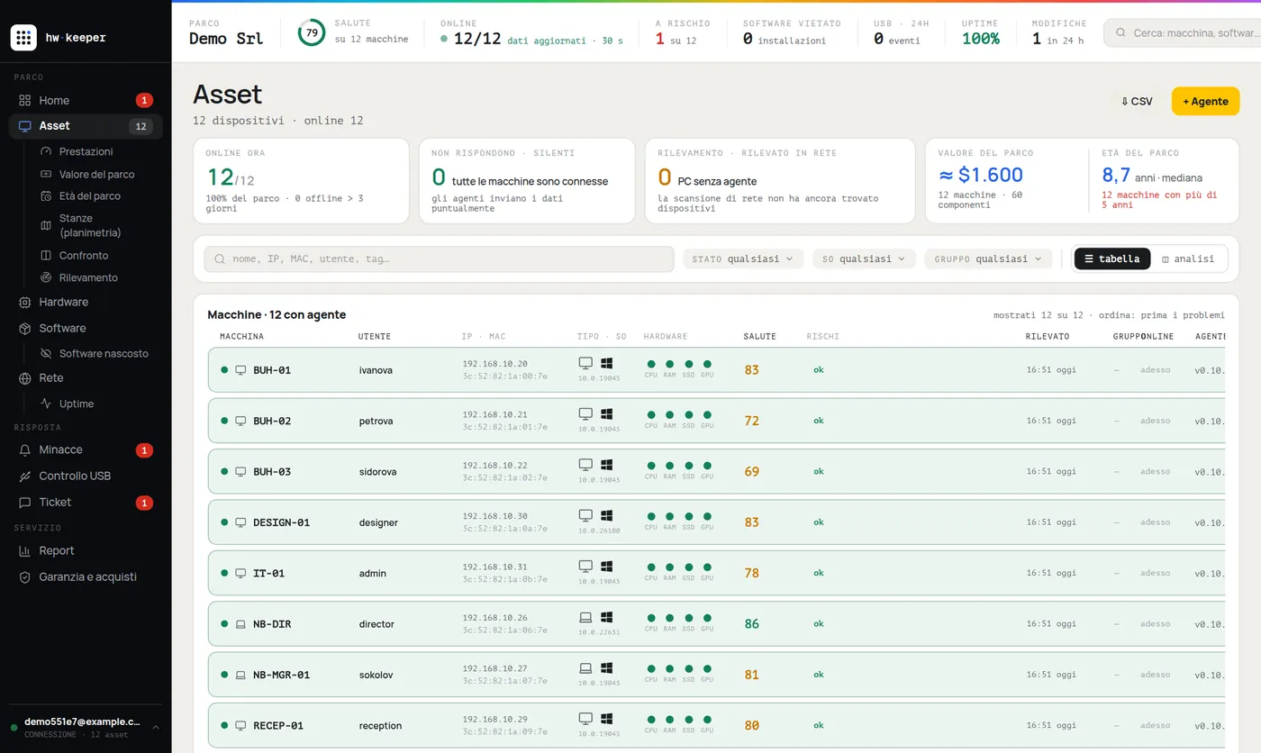Show Software nascosto list
Image resolution: width=1261 pixels, height=753 pixels.
(x=104, y=353)
